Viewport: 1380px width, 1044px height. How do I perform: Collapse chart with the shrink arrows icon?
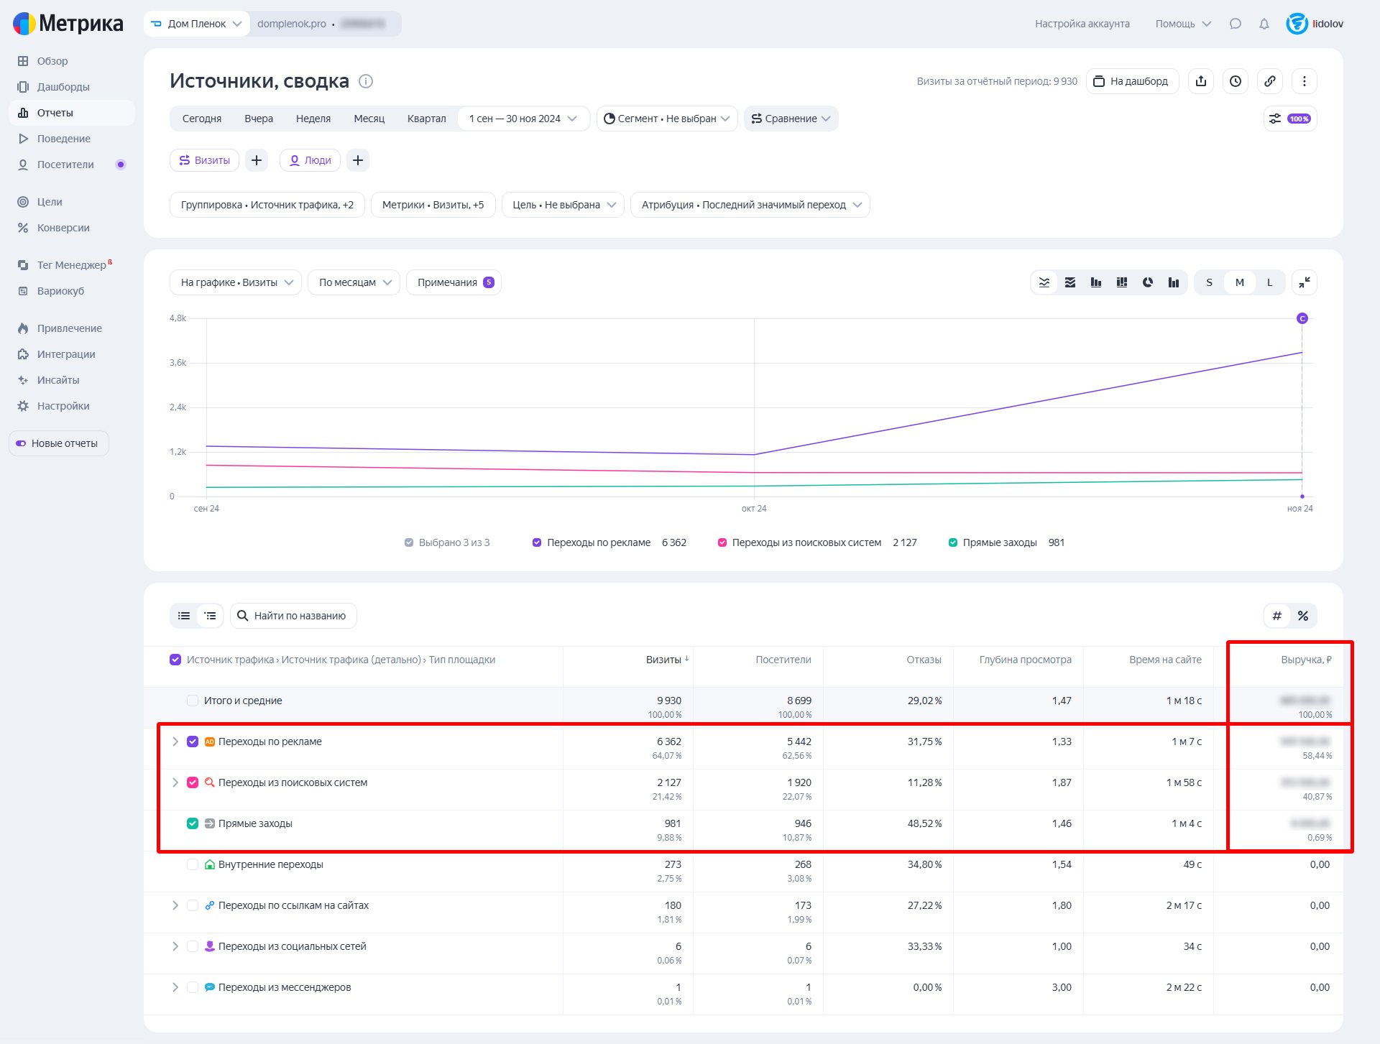(x=1305, y=282)
